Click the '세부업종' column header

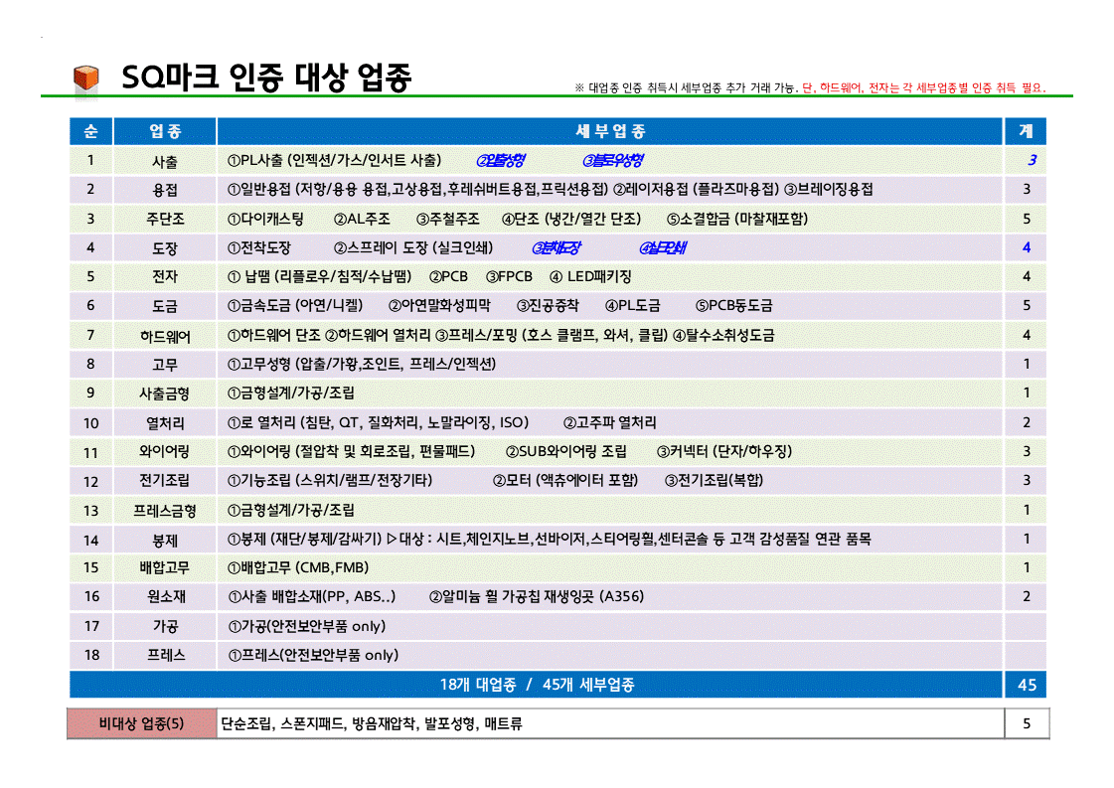coord(610,131)
